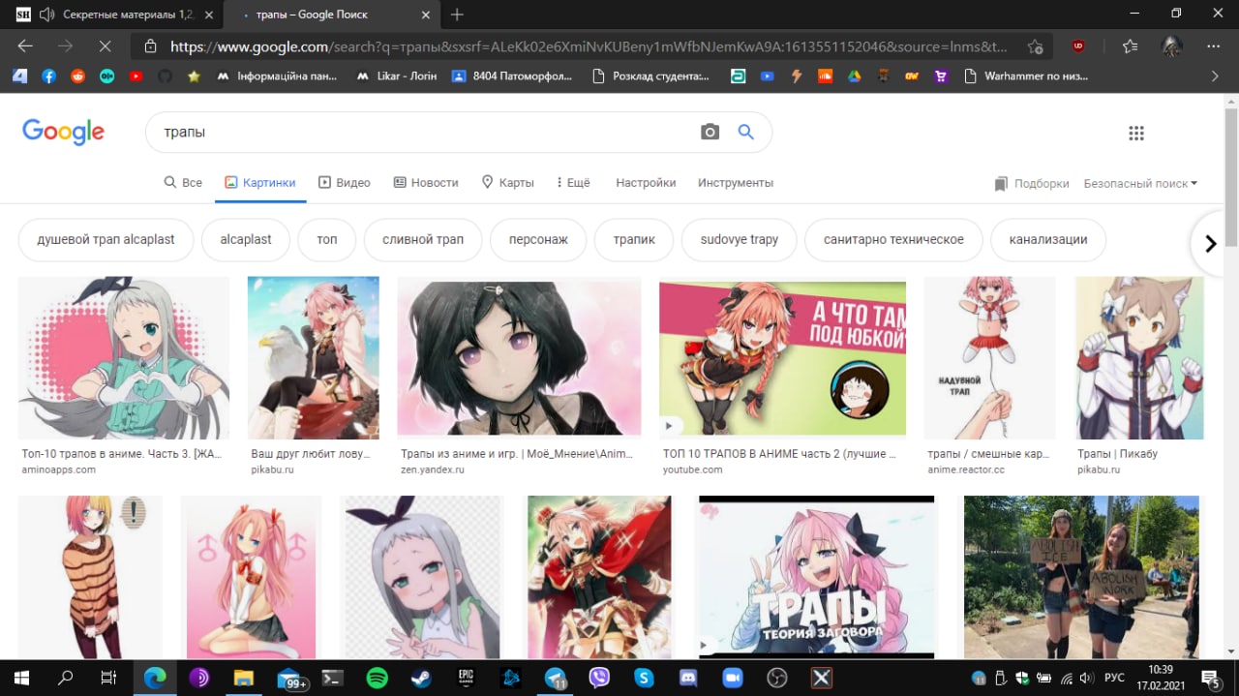The height and width of the screenshot is (696, 1239).
Task: Open Epic Games launcher from taskbar
Action: point(466,678)
